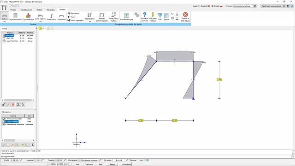Image resolution: width=295 pixels, height=166 pixels.
Task: Click the Pomoc search input field
Action: 243,6
